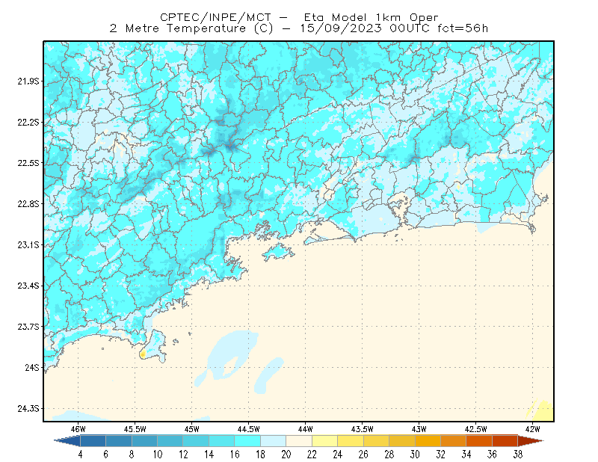The width and height of the screenshot is (598, 462).
Task: Click the legend scale number 6
Action: tap(106, 455)
